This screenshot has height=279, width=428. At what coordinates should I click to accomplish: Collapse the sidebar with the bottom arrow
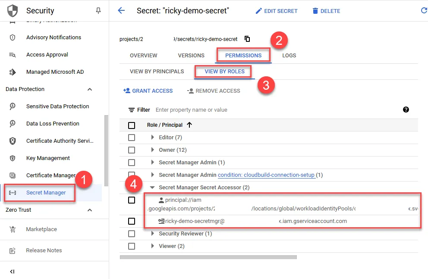point(12,271)
